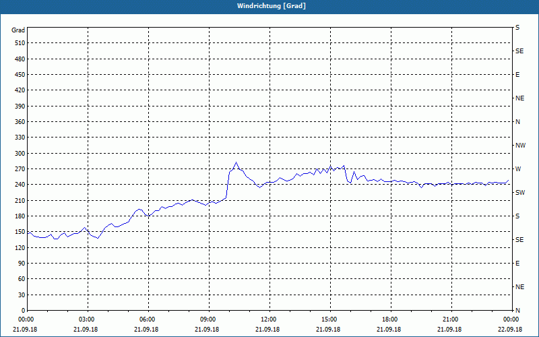Select the y-axis value "150"
Viewport: 539px width, 337px height.
tap(20, 232)
